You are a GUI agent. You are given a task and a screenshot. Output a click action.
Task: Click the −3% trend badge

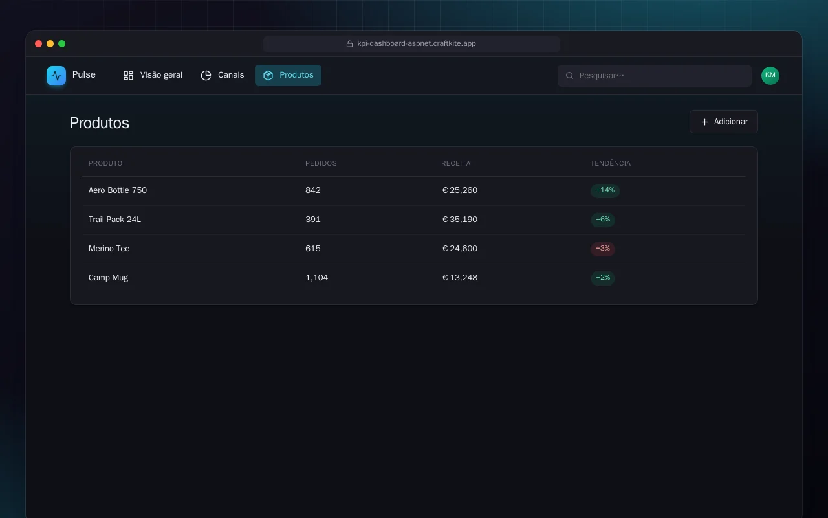[x=602, y=249]
